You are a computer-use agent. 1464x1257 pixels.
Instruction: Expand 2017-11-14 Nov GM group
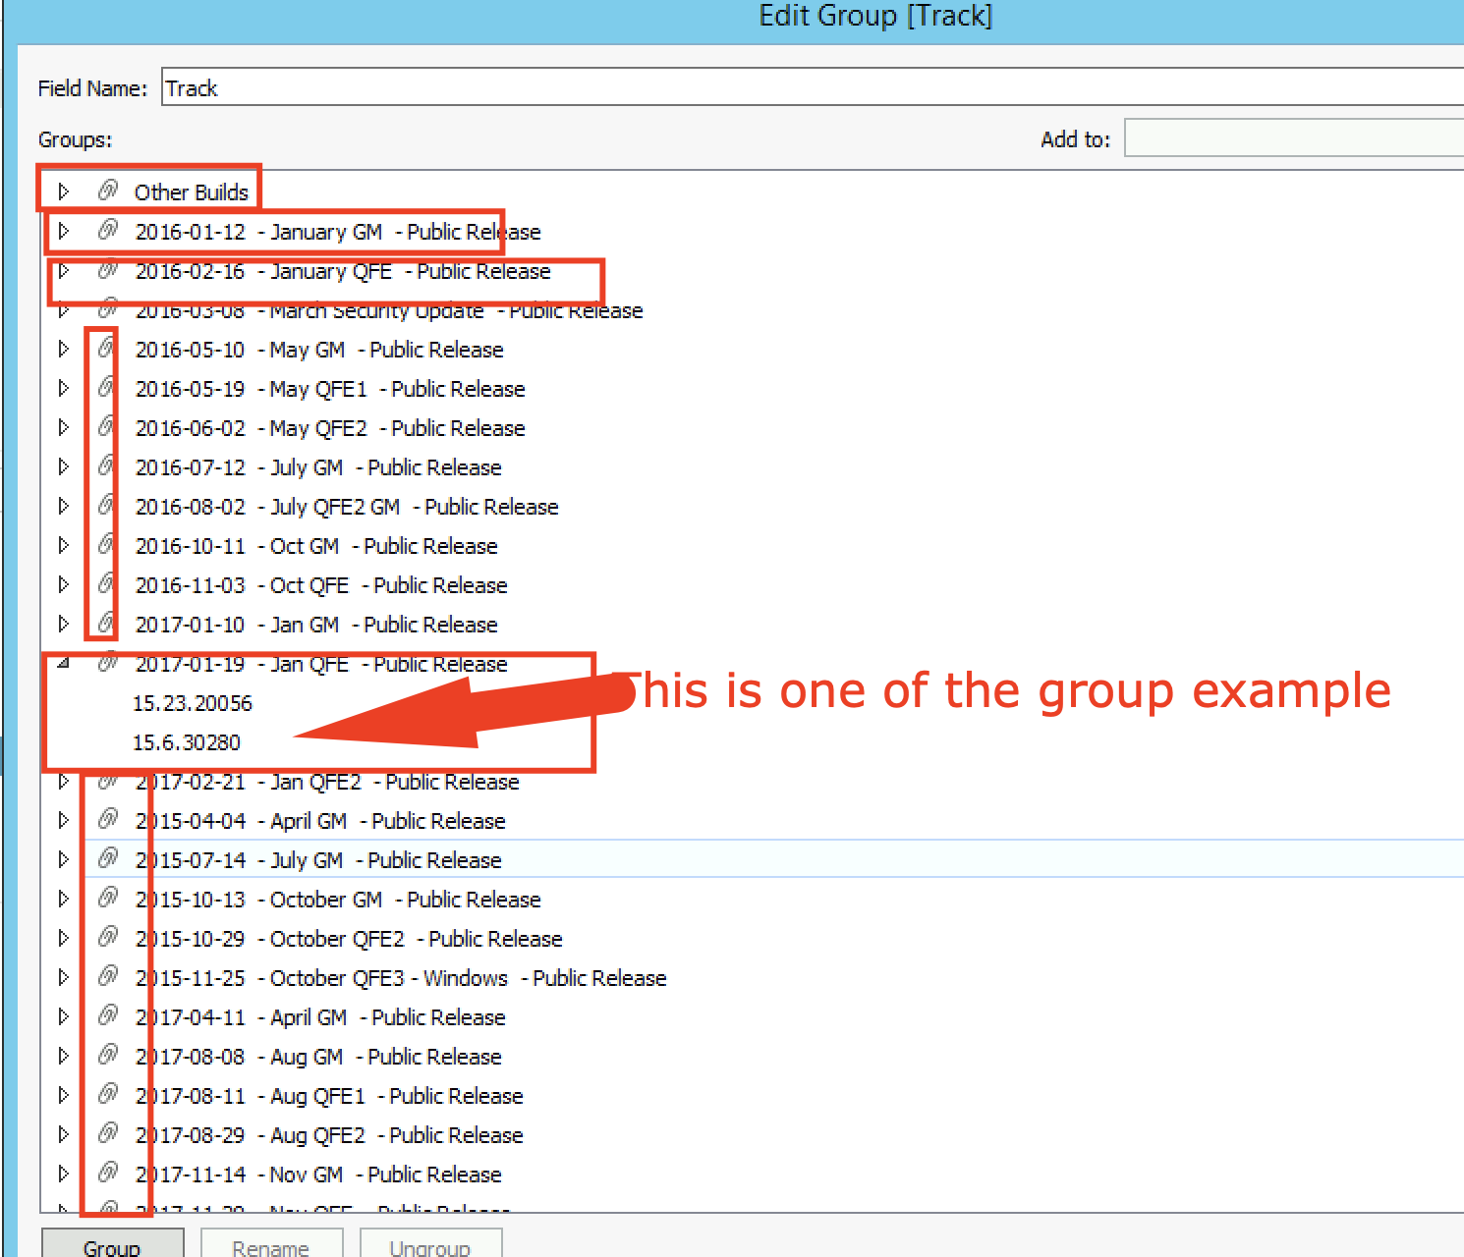(64, 1174)
